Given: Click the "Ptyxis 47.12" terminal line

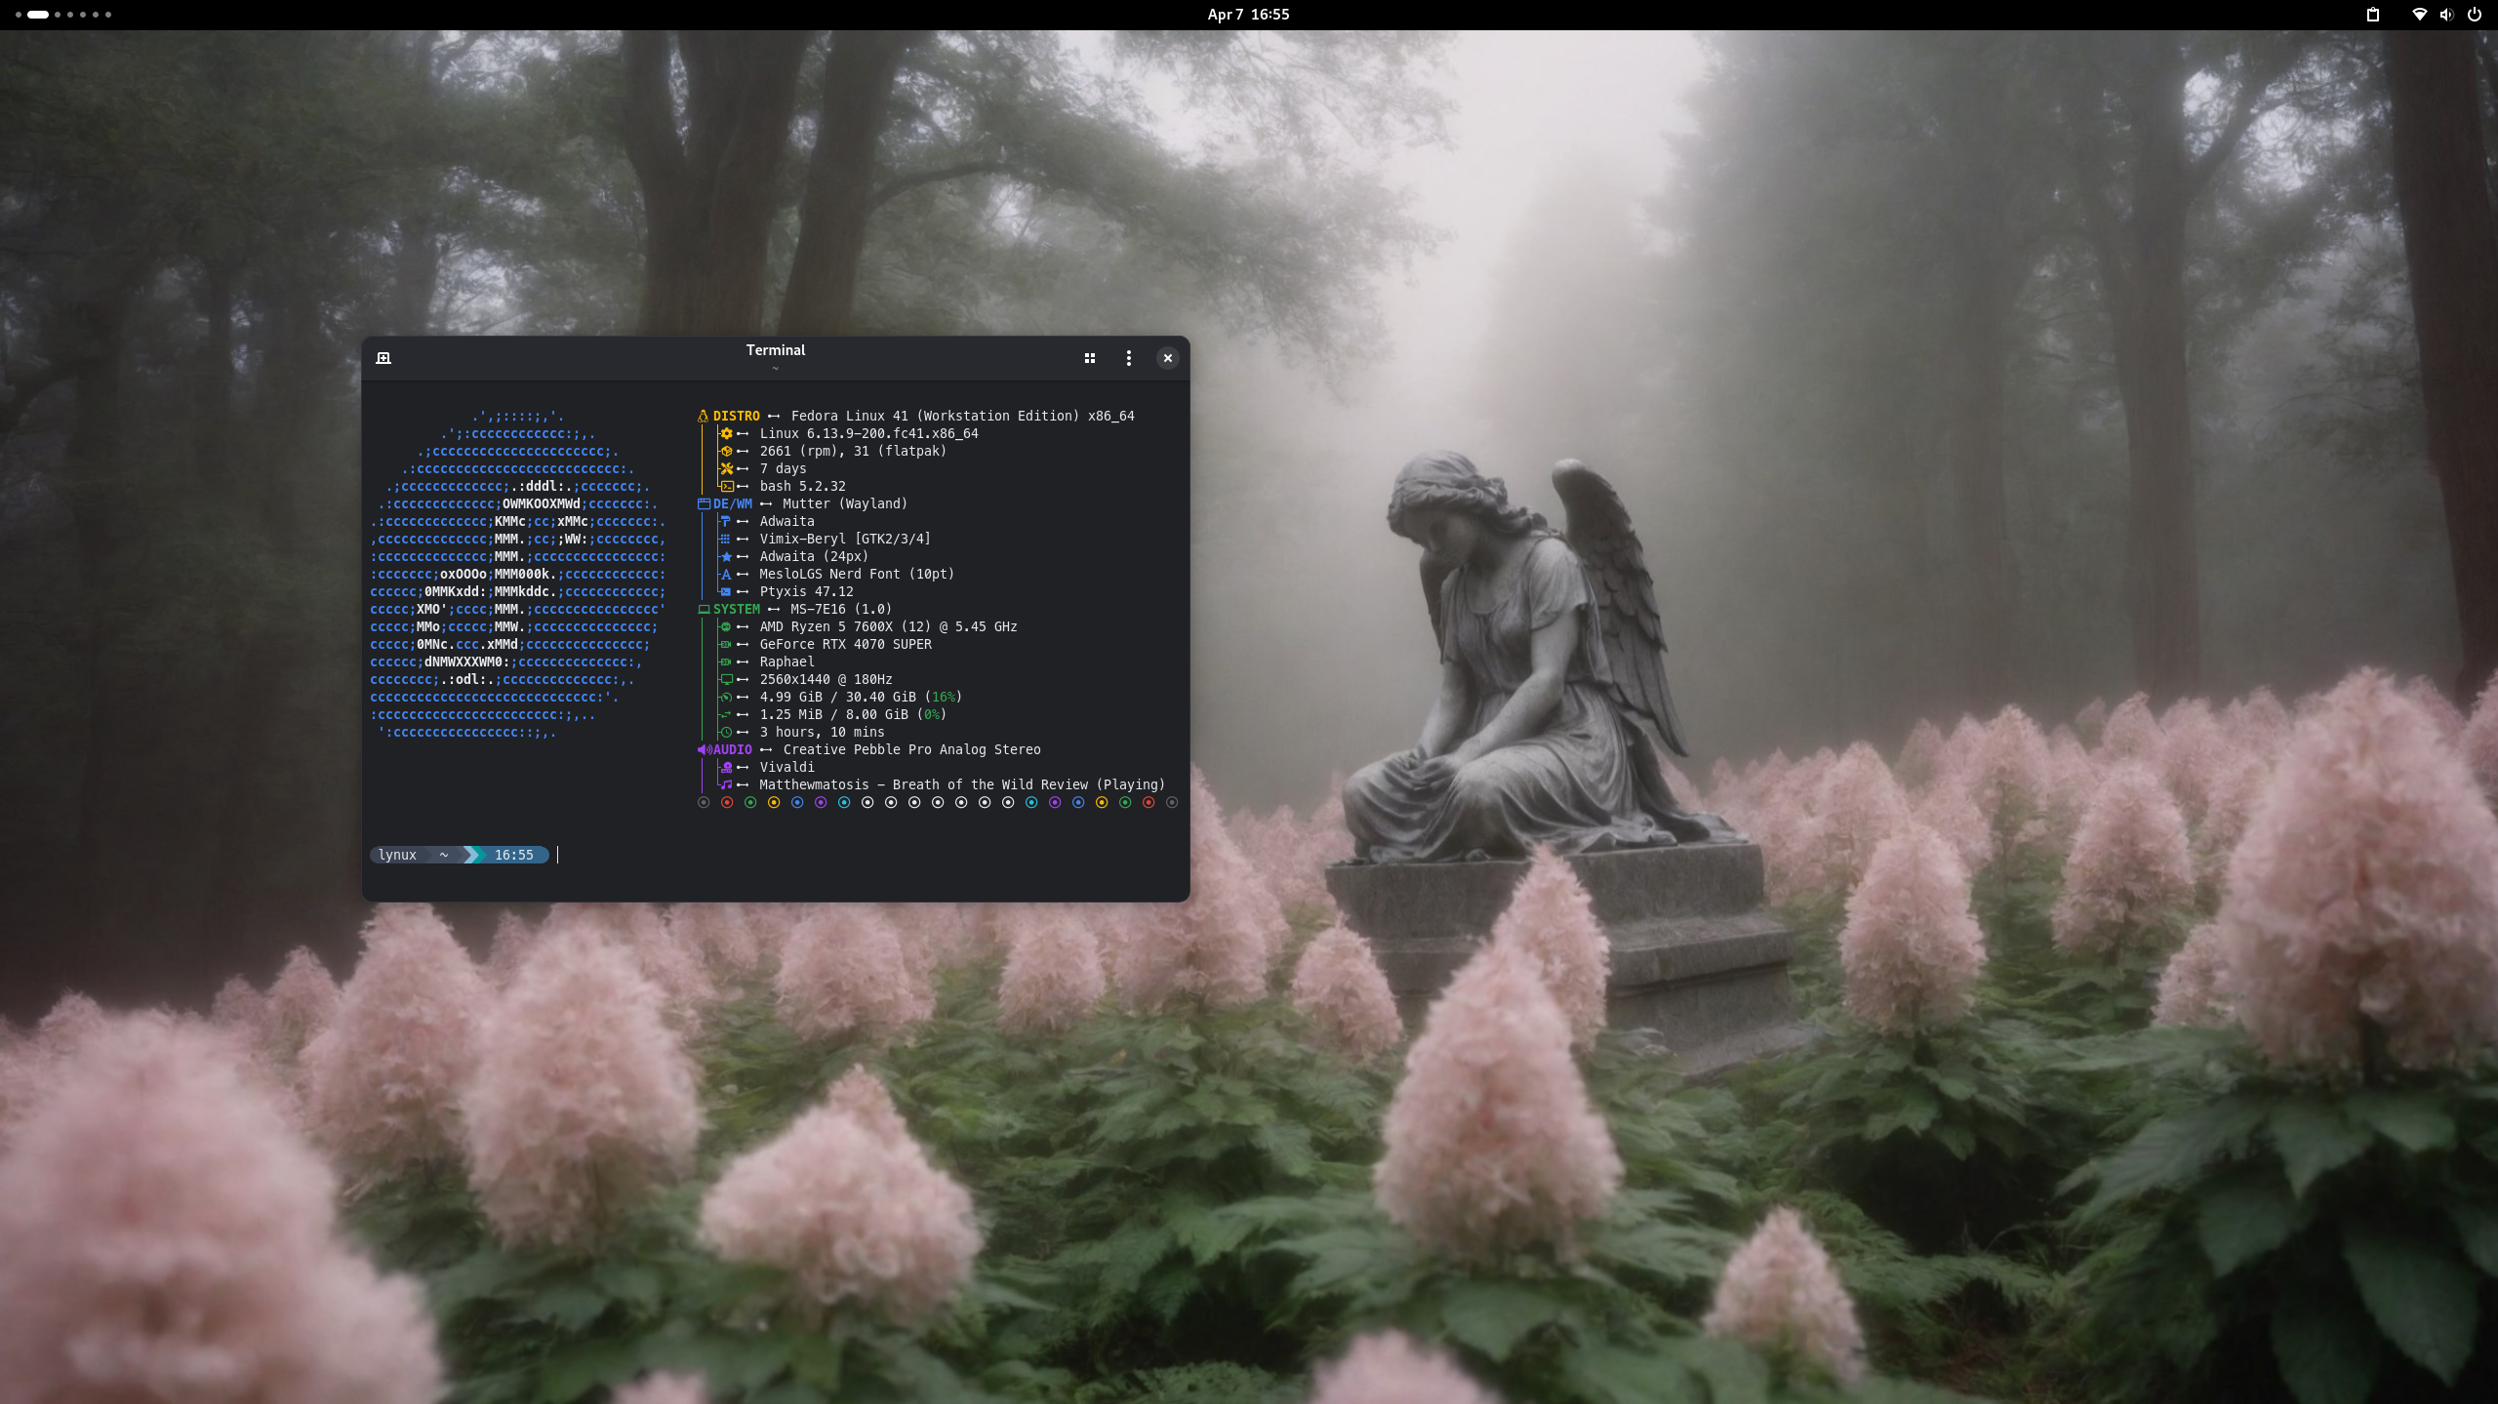Looking at the screenshot, I should pos(806,591).
